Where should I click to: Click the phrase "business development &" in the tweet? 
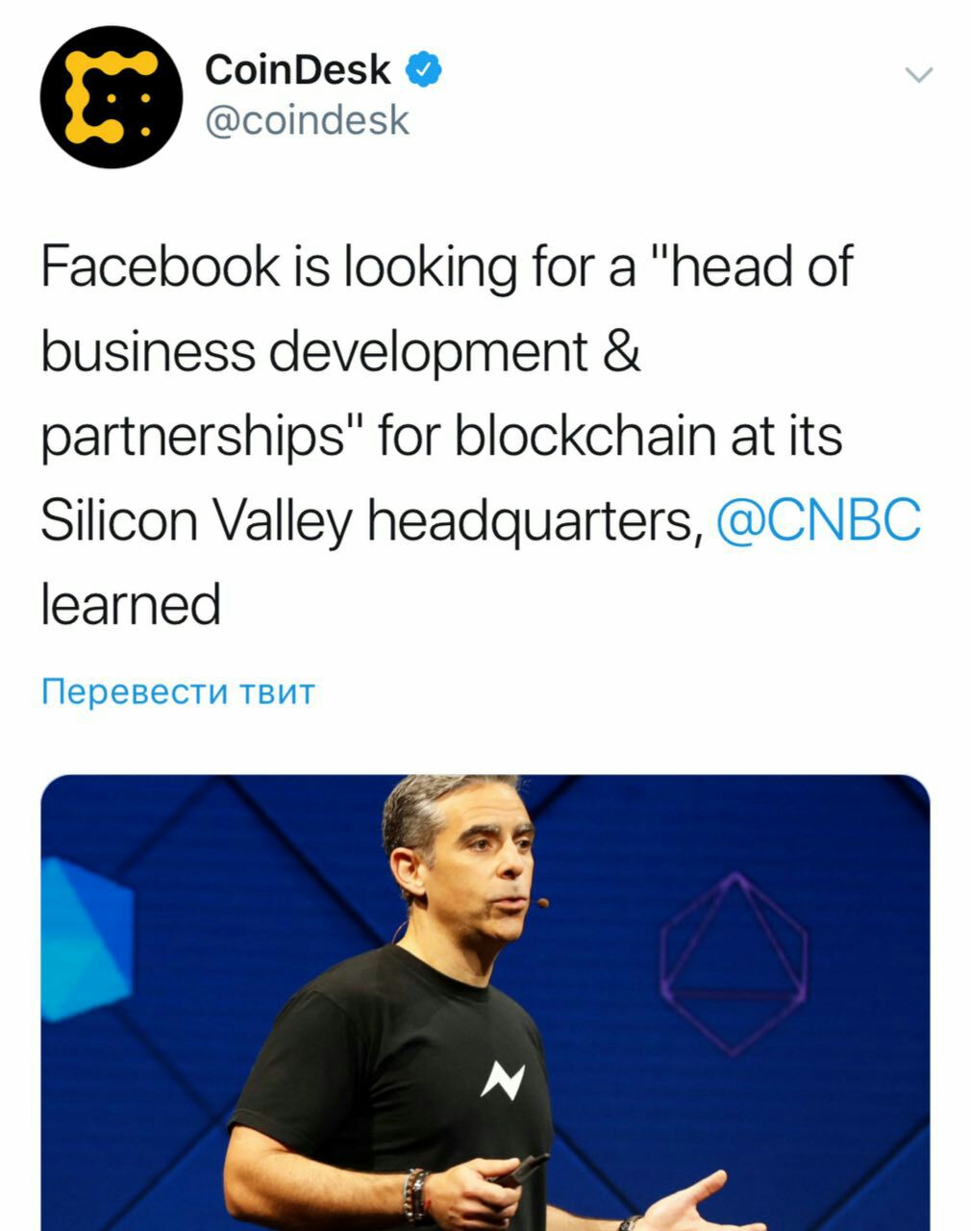tap(340, 351)
